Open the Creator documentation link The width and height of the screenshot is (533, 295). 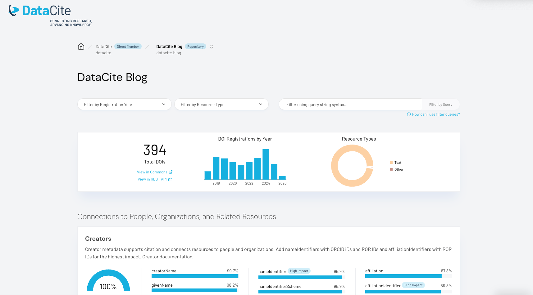167,257
